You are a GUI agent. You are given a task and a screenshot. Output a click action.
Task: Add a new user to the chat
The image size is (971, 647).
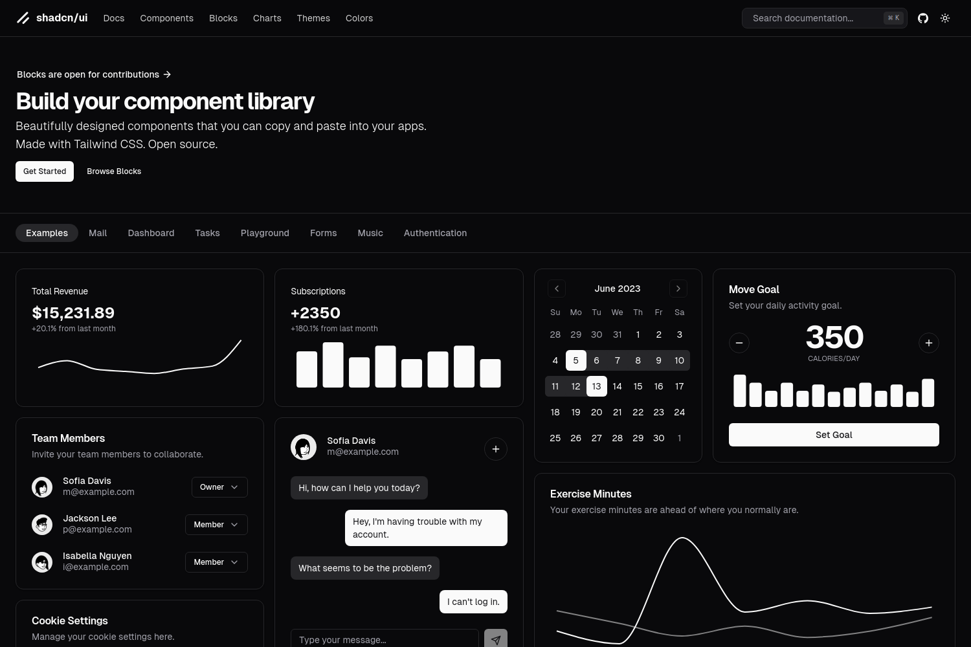(496, 448)
